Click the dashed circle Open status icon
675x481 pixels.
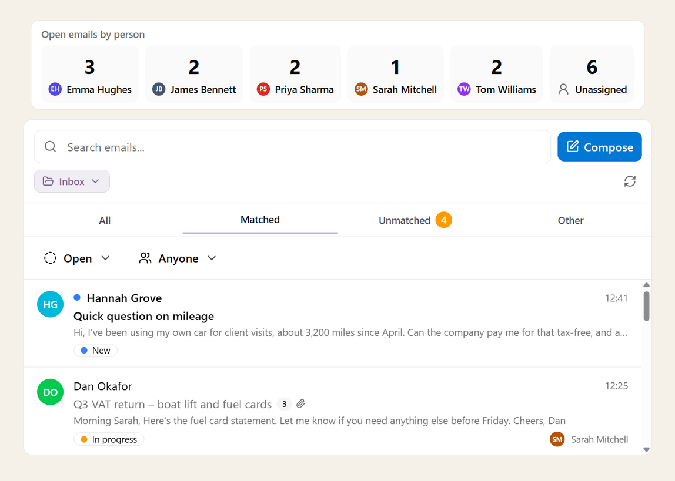pyautogui.click(x=51, y=258)
